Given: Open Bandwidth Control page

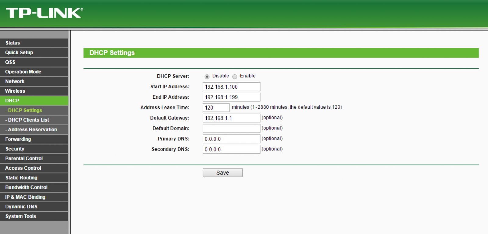Looking at the screenshot, I should [x=34, y=187].
